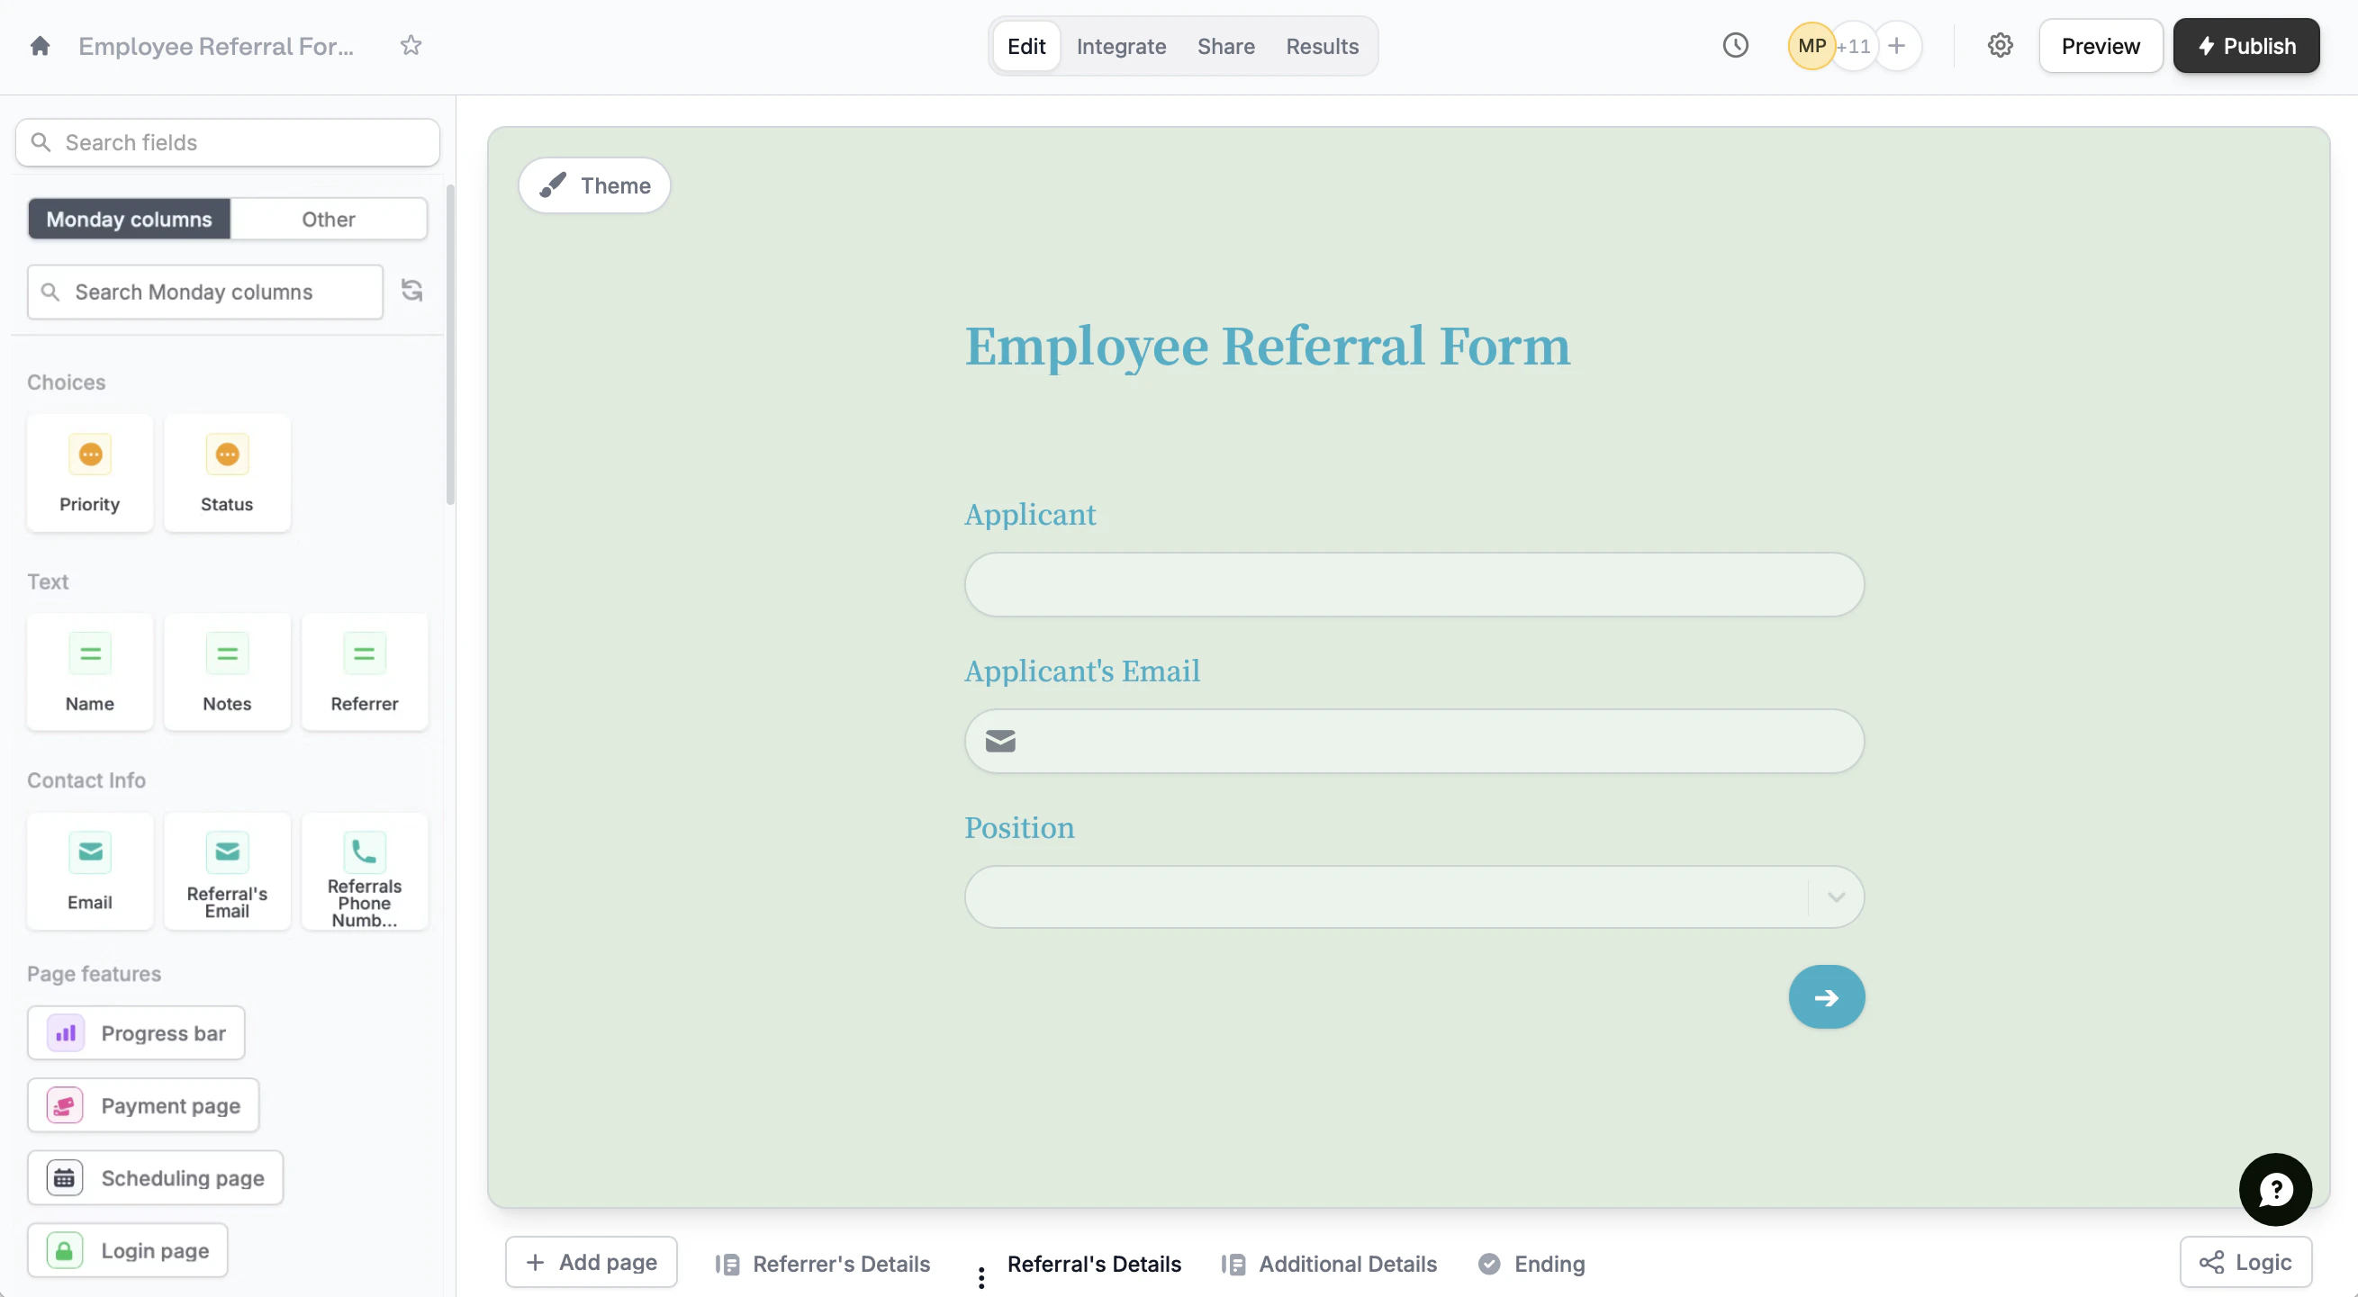Star the form as favorite
Image resolution: width=2358 pixels, height=1297 pixels.
pyautogui.click(x=411, y=46)
